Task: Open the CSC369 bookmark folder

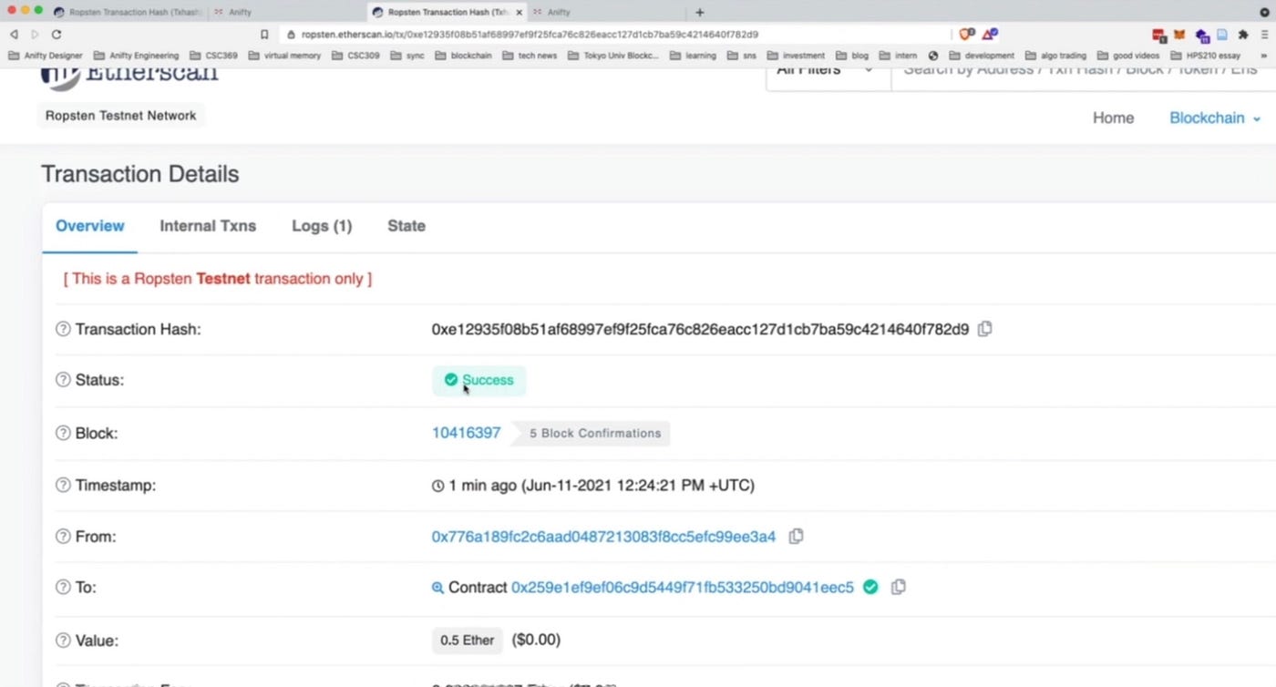Action: click(x=214, y=56)
